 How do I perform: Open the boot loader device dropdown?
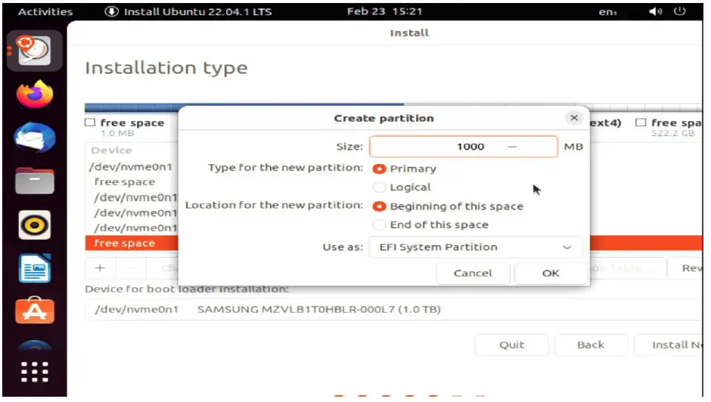[x=393, y=310]
